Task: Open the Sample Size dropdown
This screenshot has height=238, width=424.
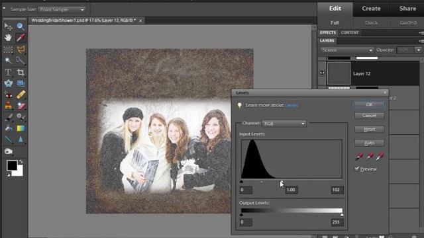Action: click(62, 9)
